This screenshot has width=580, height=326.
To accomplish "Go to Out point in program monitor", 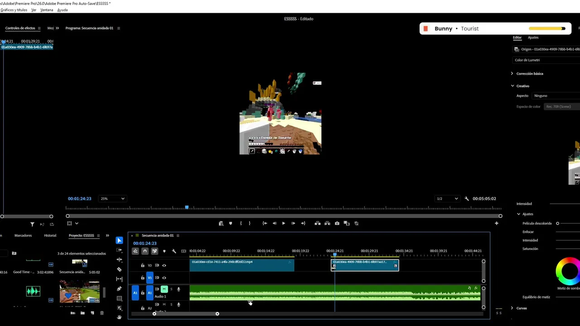I will (x=303, y=223).
